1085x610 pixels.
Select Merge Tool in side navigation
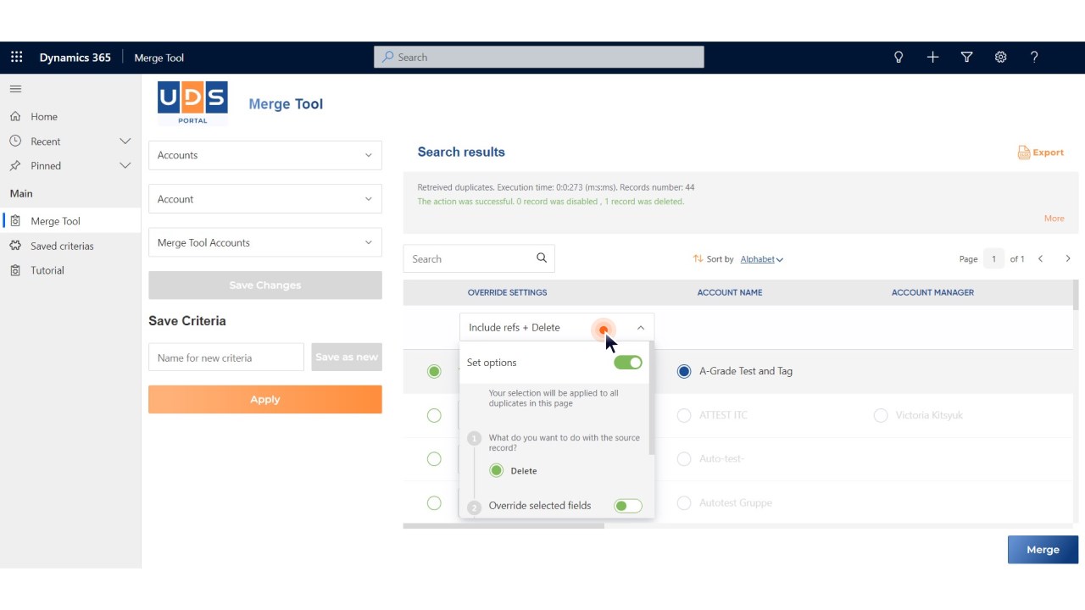pyautogui.click(x=70, y=221)
